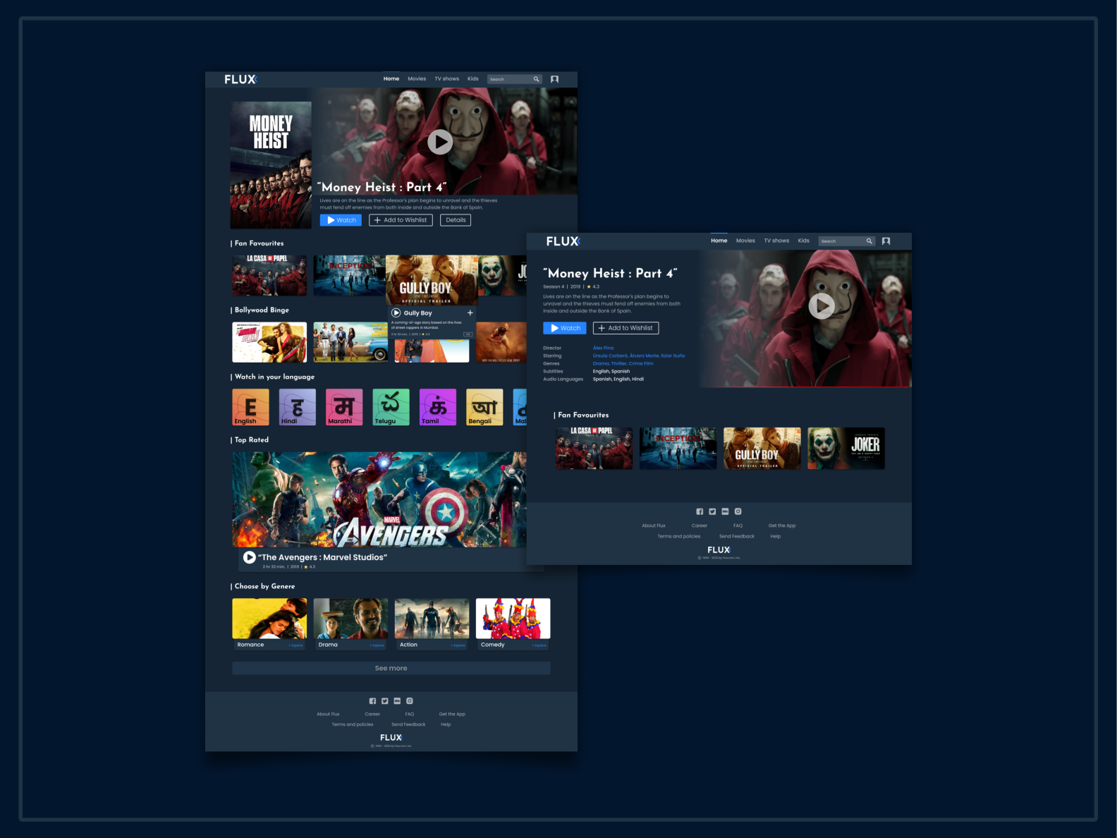Click Facebook icon in home page footer
Screen dimensions: 1117x838
(372, 701)
